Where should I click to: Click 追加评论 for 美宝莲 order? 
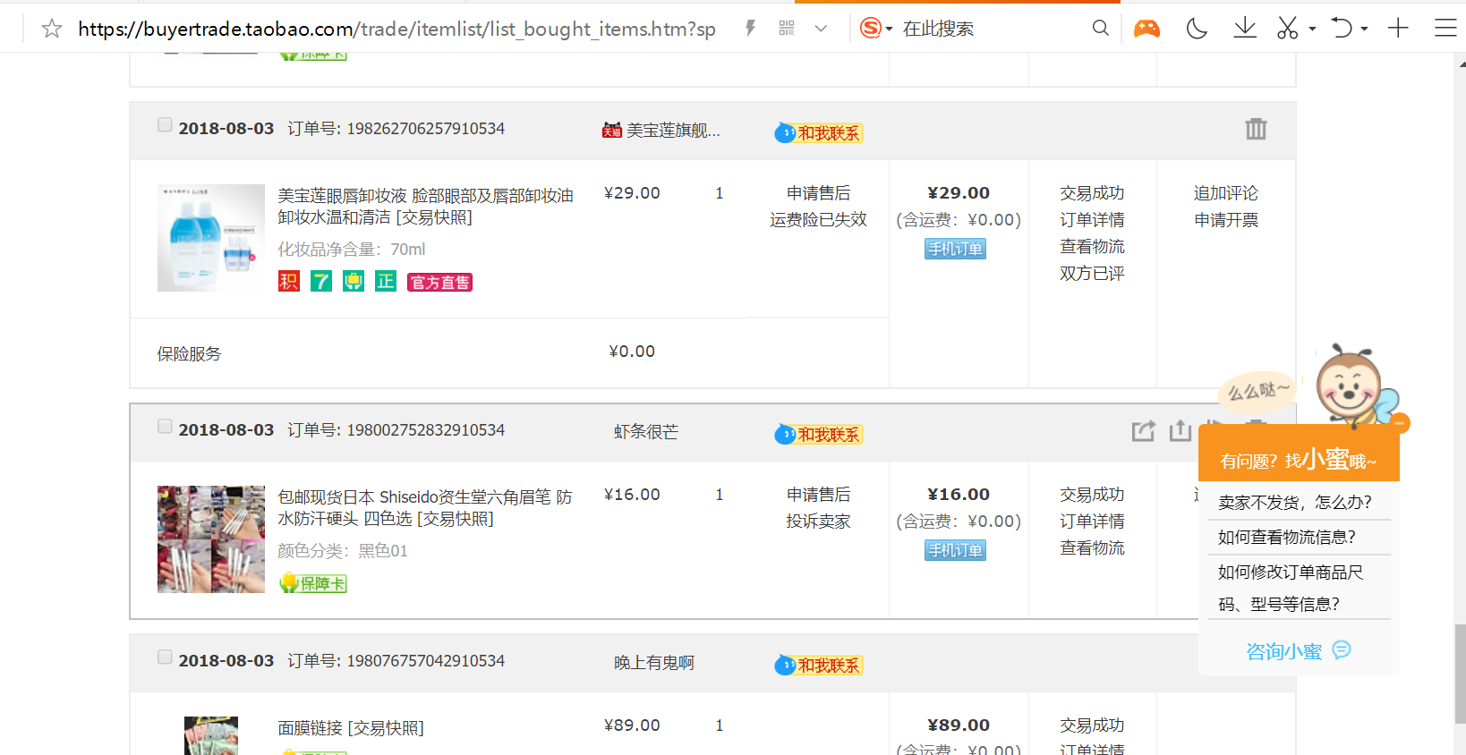pos(1225,193)
